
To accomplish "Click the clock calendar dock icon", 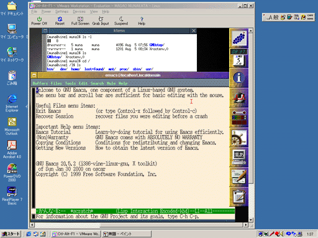I will click(x=238, y=58).
